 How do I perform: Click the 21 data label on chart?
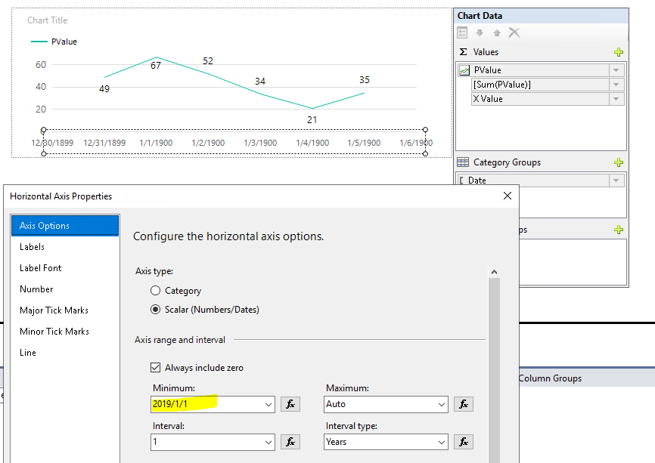(x=312, y=120)
